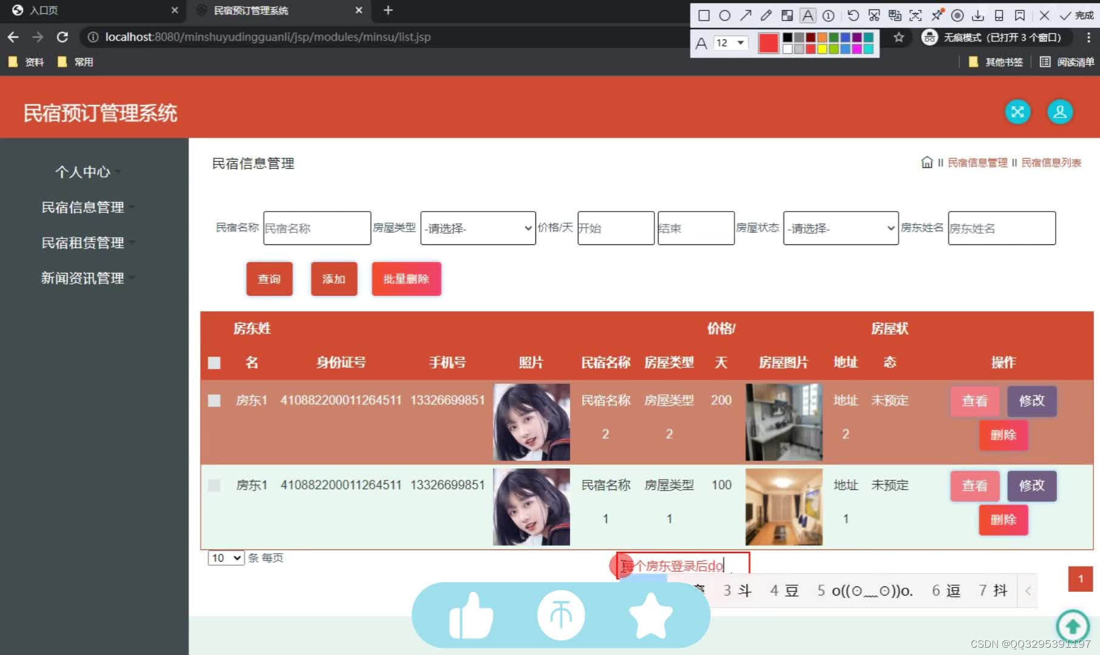
Task: Choose IME candidate 4 豆
Action: click(784, 591)
